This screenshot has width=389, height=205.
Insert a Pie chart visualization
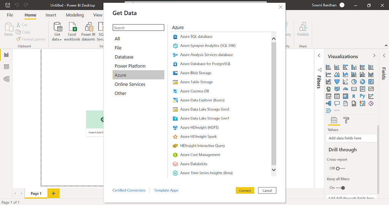coord(354,81)
